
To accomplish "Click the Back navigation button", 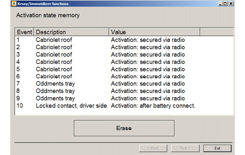I will 153,148.
